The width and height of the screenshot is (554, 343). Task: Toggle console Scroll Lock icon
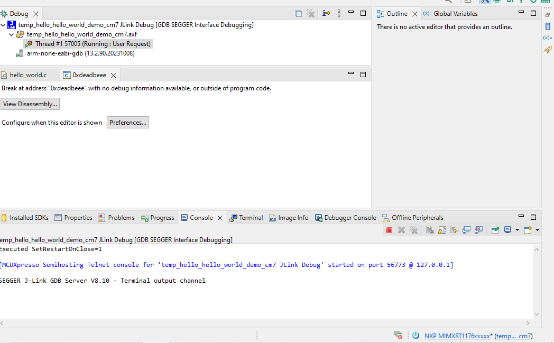pyautogui.click(x=442, y=230)
